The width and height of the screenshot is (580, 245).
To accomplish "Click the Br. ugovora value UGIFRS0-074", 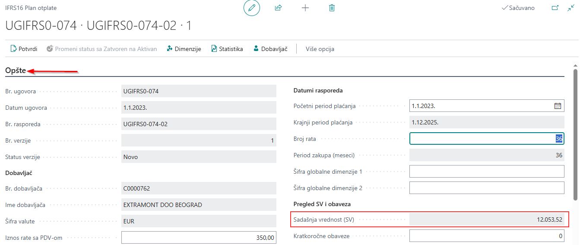I will [x=199, y=91].
